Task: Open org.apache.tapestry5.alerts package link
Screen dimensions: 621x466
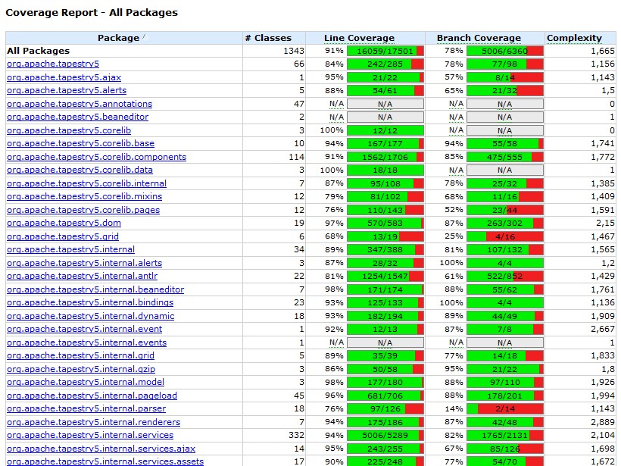Action: tap(67, 90)
